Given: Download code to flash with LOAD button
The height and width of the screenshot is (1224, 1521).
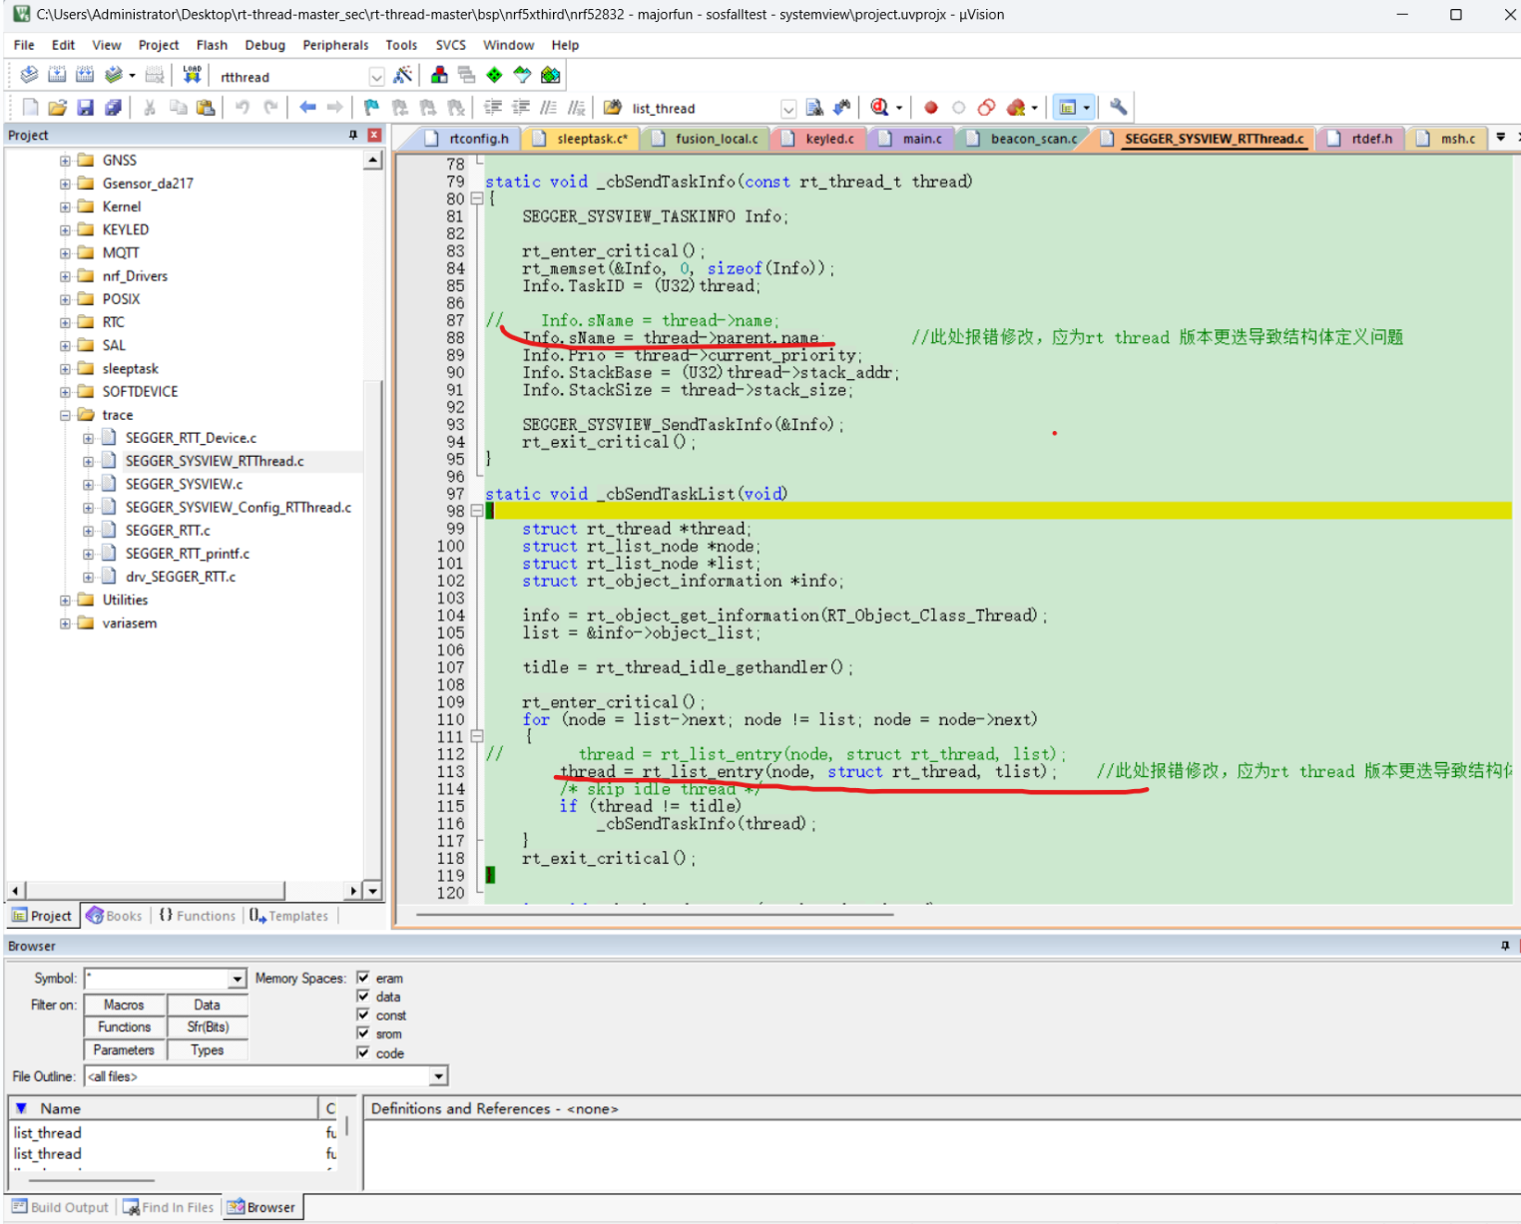Looking at the screenshot, I should 192,74.
